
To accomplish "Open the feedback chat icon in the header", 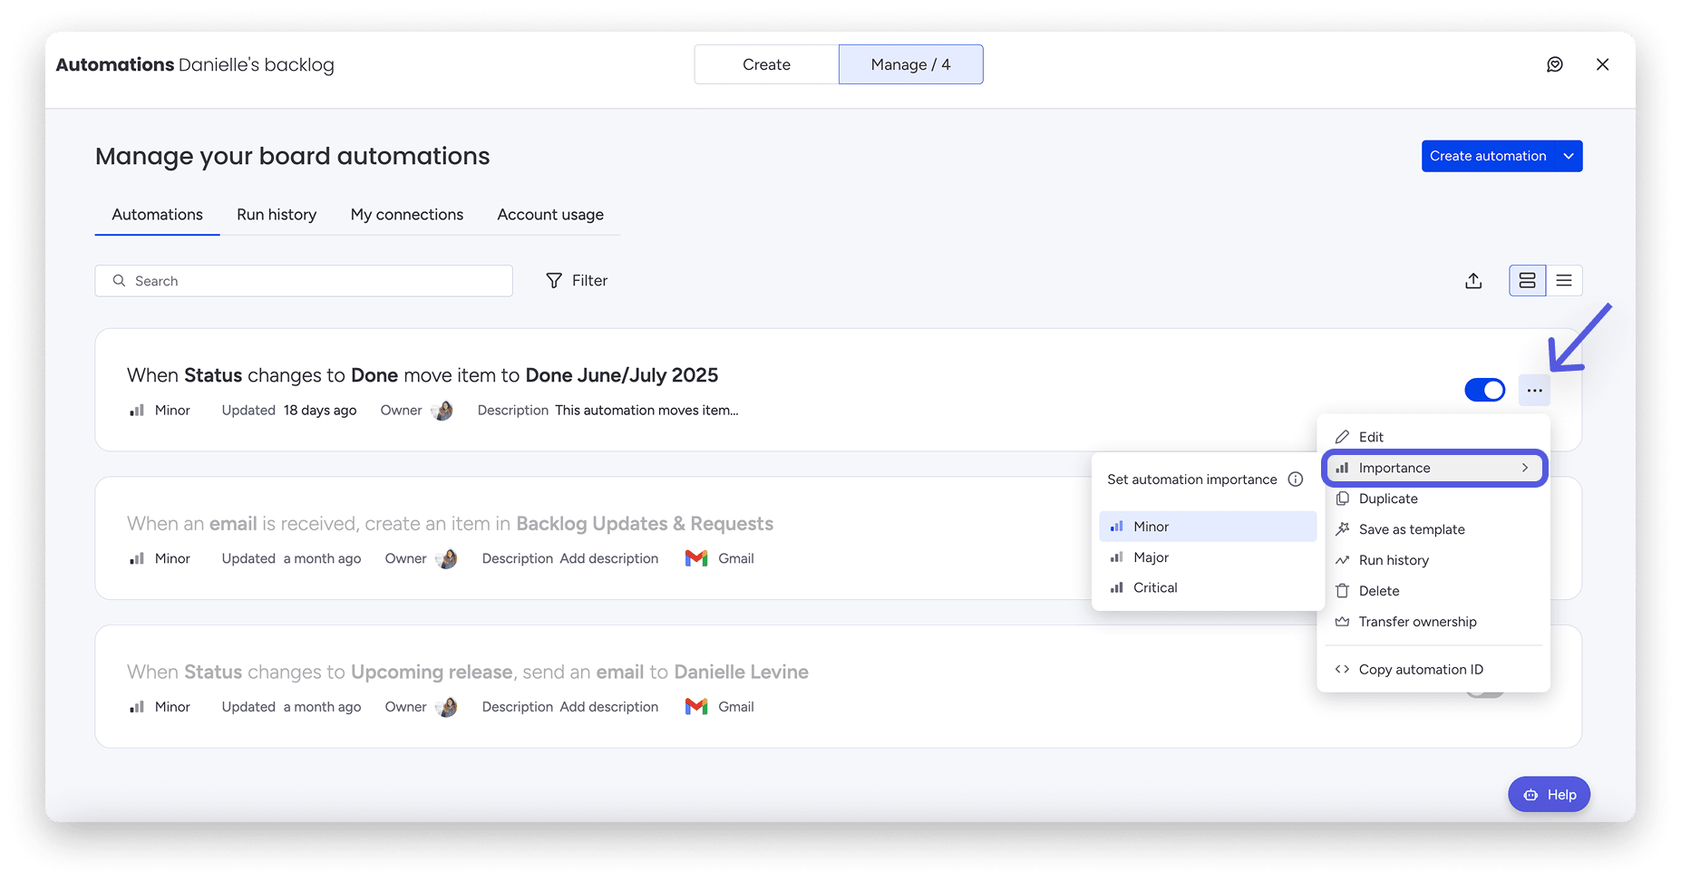I will pyautogui.click(x=1555, y=64).
